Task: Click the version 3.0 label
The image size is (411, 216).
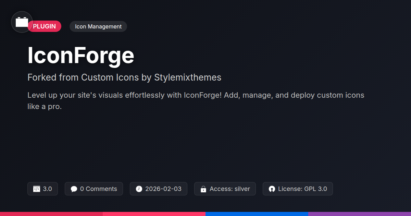Action: (48, 189)
